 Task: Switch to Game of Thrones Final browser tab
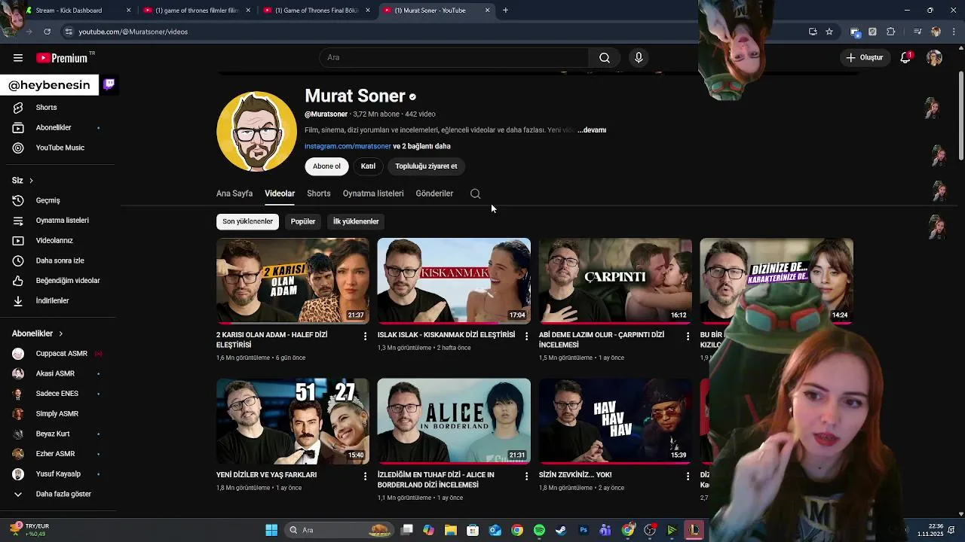(x=317, y=11)
